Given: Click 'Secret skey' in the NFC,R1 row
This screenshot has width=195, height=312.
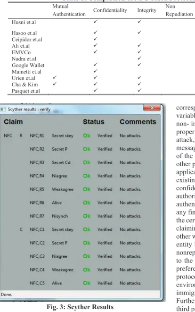Looking at the screenshot, I should pos(63,136).
